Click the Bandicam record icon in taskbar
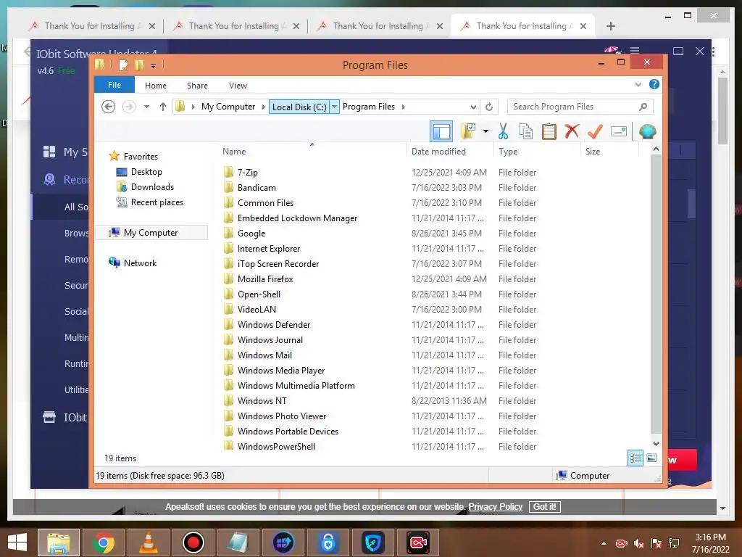 click(193, 542)
